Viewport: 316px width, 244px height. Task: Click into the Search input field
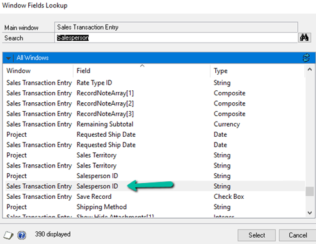tap(176, 38)
